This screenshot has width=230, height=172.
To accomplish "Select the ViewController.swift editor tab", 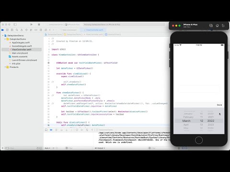I will point(93,30).
